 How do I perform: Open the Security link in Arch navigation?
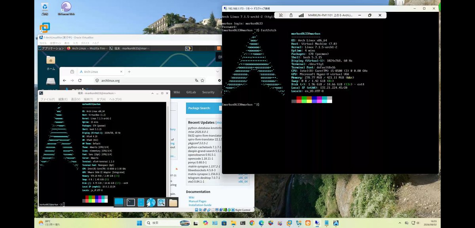[208, 92]
